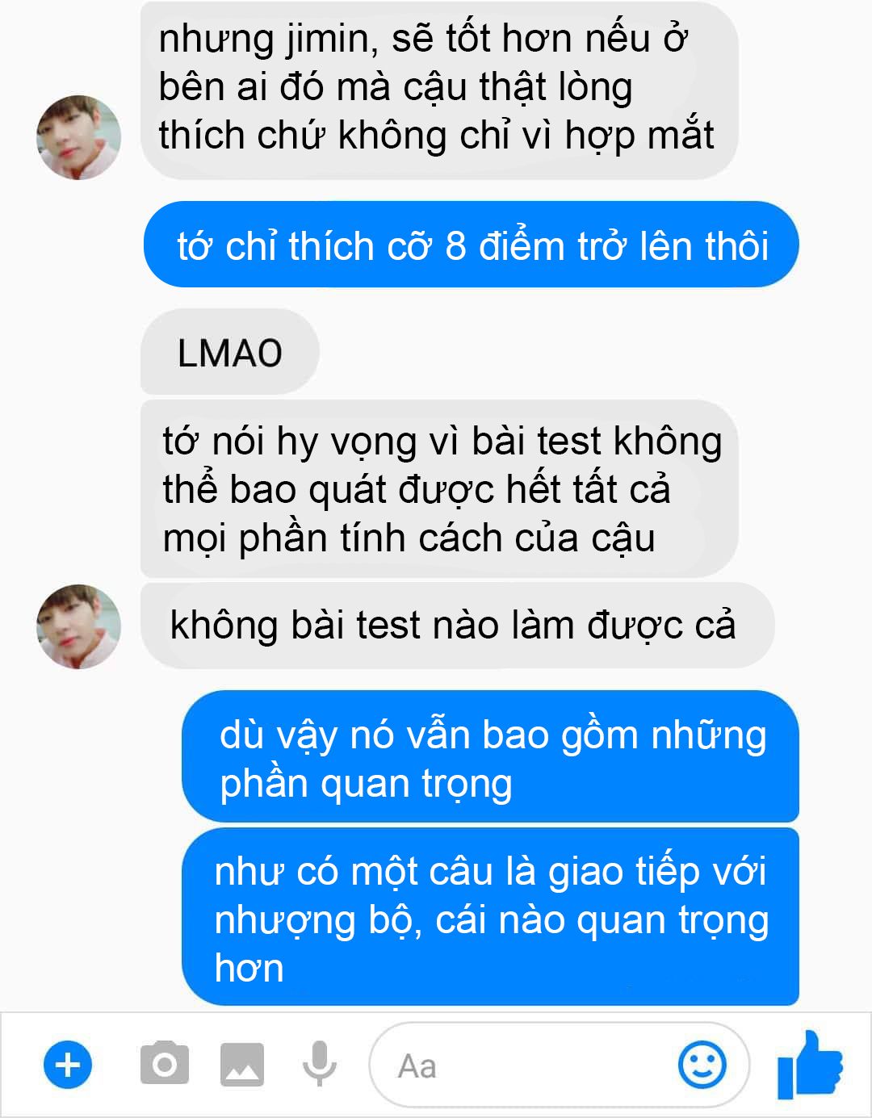The image size is (872, 1118).
Task: Tap the upper sender avatar photo
Action: tap(78, 137)
